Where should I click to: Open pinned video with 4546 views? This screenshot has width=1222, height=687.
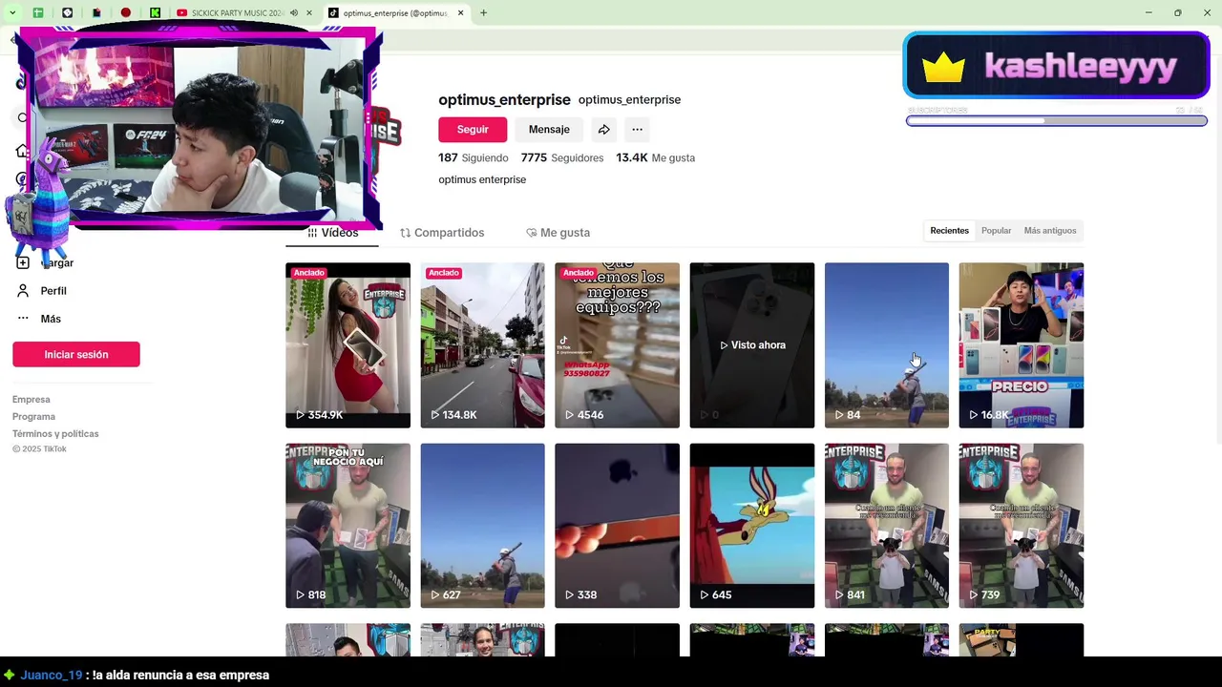[617, 345]
